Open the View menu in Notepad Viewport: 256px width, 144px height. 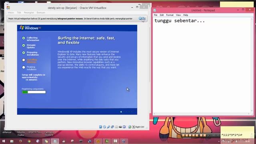(x=178, y=15)
